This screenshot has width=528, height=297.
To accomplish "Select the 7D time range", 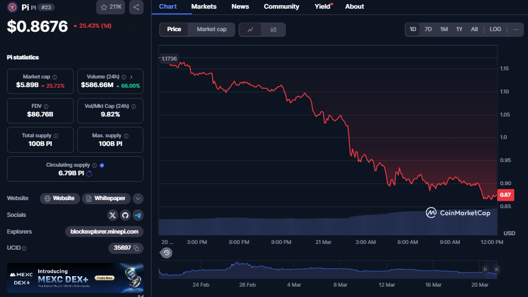I will [x=428, y=29].
